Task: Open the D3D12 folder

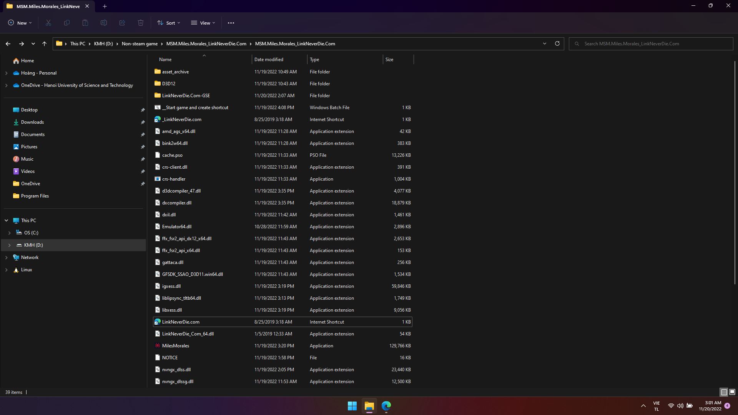Action: click(x=168, y=83)
